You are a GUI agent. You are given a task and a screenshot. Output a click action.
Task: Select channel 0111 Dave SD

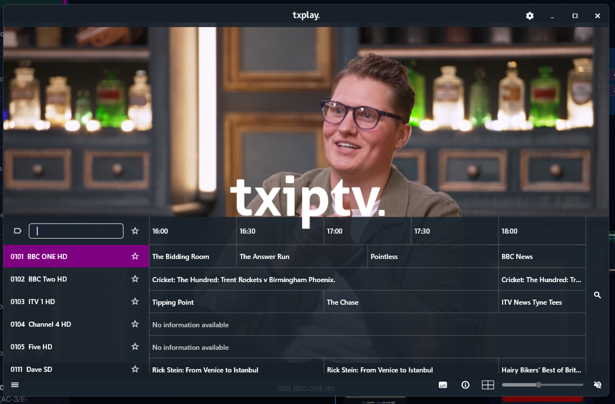coord(76,367)
